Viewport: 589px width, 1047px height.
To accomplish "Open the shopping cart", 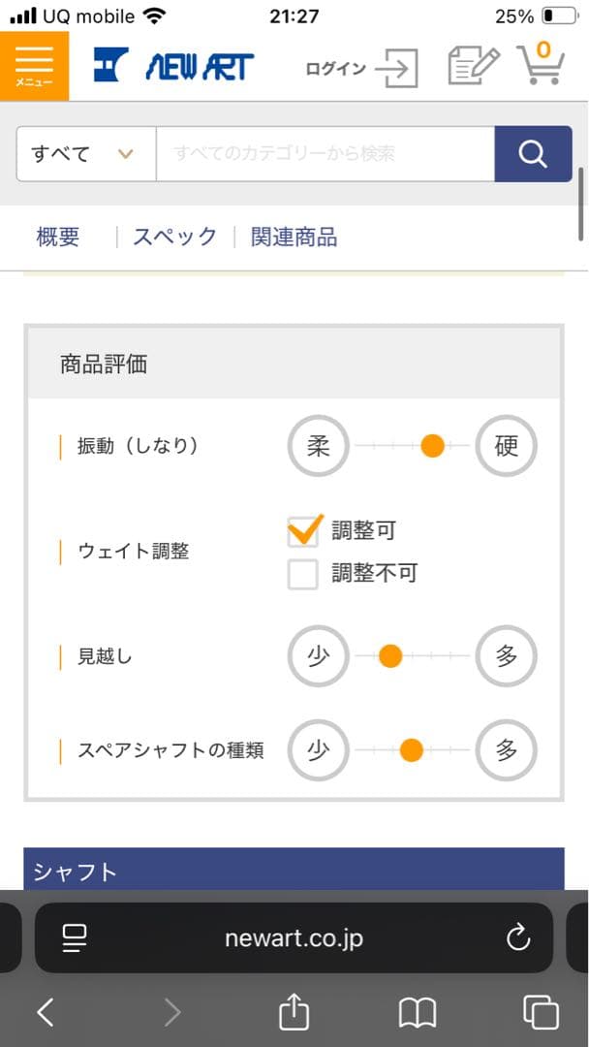I will 540,65.
